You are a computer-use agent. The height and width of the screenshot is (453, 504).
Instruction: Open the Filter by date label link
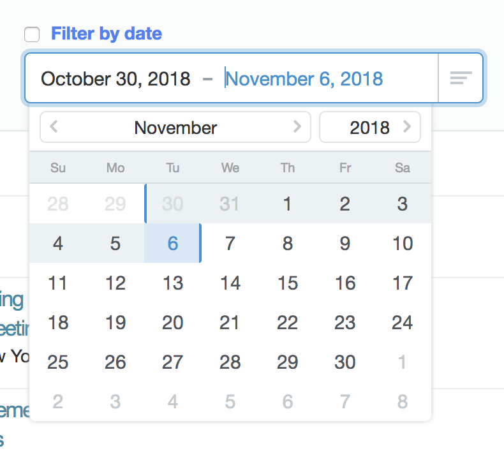[x=107, y=34]
